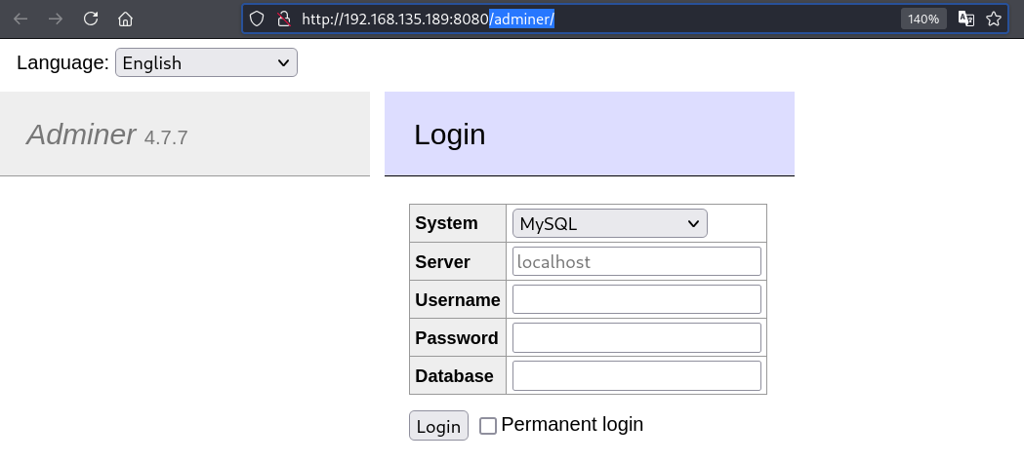Viewport: 1024px width, 462px height.
Task: Go to browser home page icon
Action: (125, 19)
